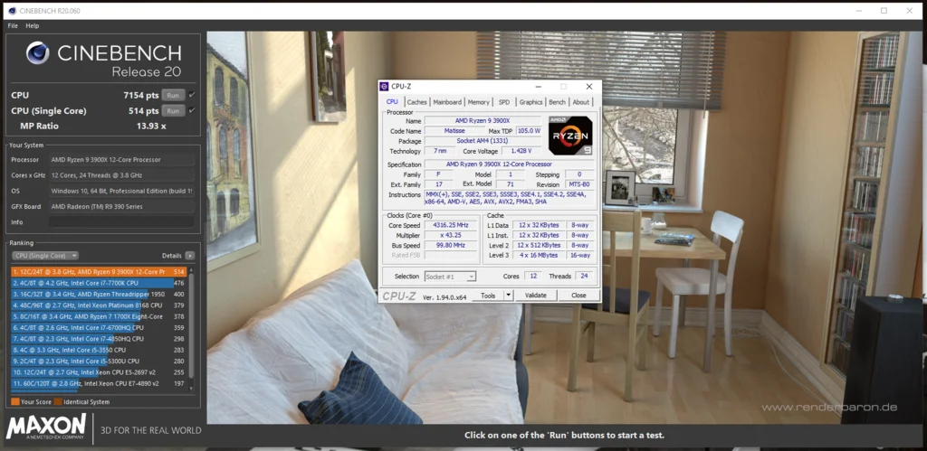The image size is (927, 451).
Task: Select ranking row Intel Xeon CPU E7-4890 v2
Action: 99,384
